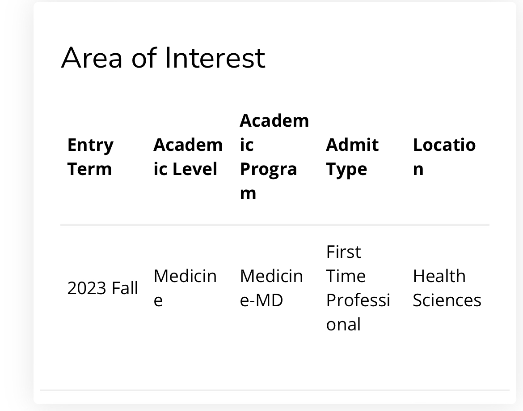The height and width of the screenshot is (411, 523).
Task: Select the Academic Program column header
Action: 274,157
